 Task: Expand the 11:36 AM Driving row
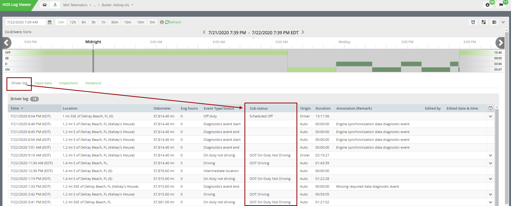point(491,163)
